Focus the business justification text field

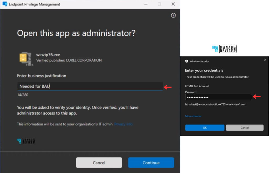point(90,86)
